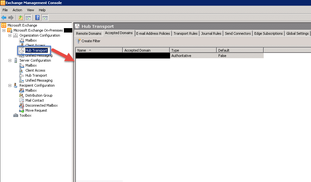Open the E-mail Address Policies tab
Screen dimensions: 311x182
click(153, 33)
